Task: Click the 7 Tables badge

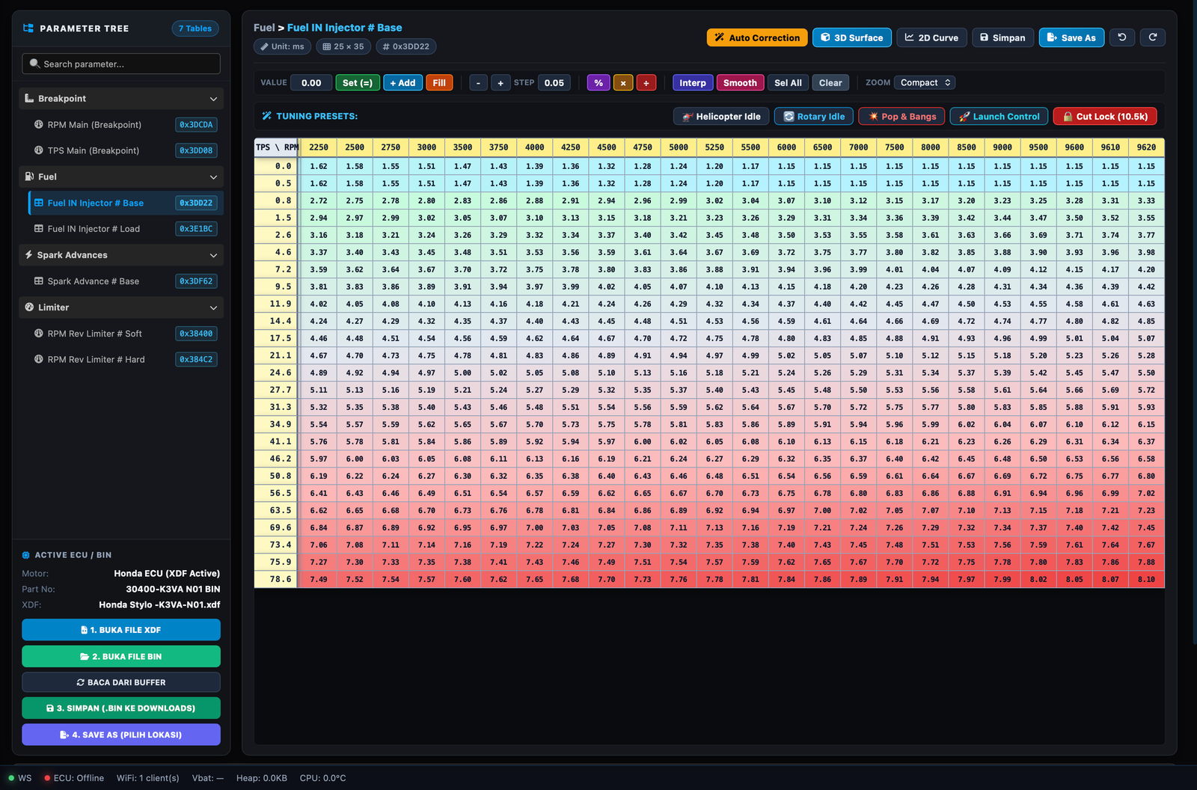Action: coord(195,28)
